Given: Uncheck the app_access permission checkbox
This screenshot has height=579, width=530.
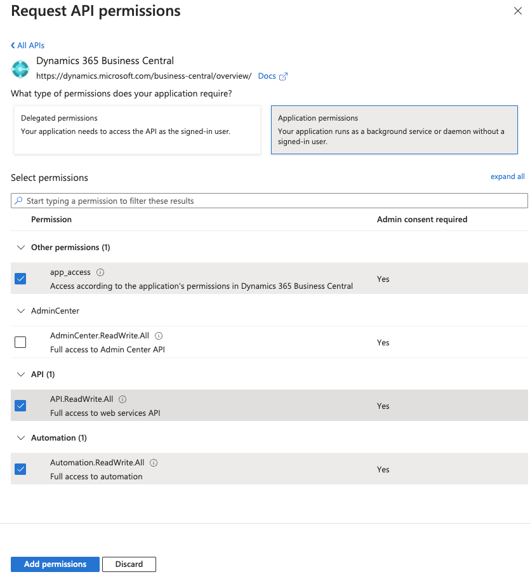Looking at the screenshot, I should pos(20,279).
